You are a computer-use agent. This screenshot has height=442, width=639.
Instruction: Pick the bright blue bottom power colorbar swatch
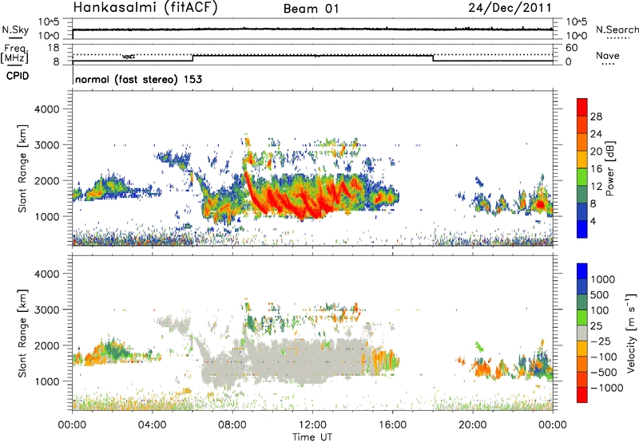pyautogui.click(x=582, y=229)
